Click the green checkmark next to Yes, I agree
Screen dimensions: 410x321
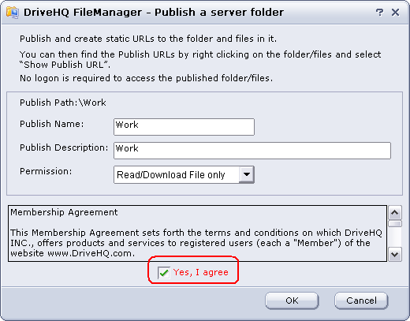pyautogui.click(x=164, y=273)
